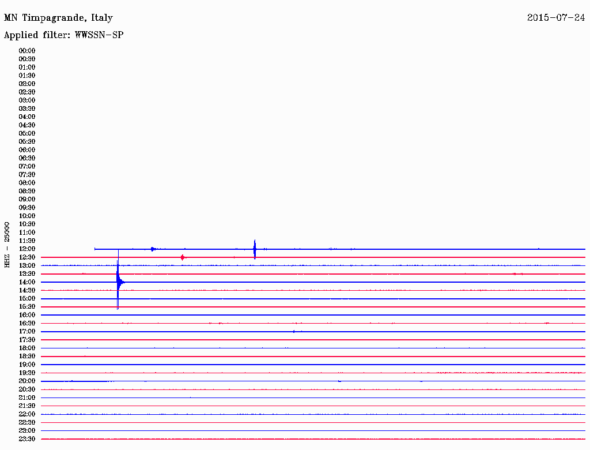This screenshot has width=590, height=450.
Task: Click the 23:00 time label
Action: point(27,431)
